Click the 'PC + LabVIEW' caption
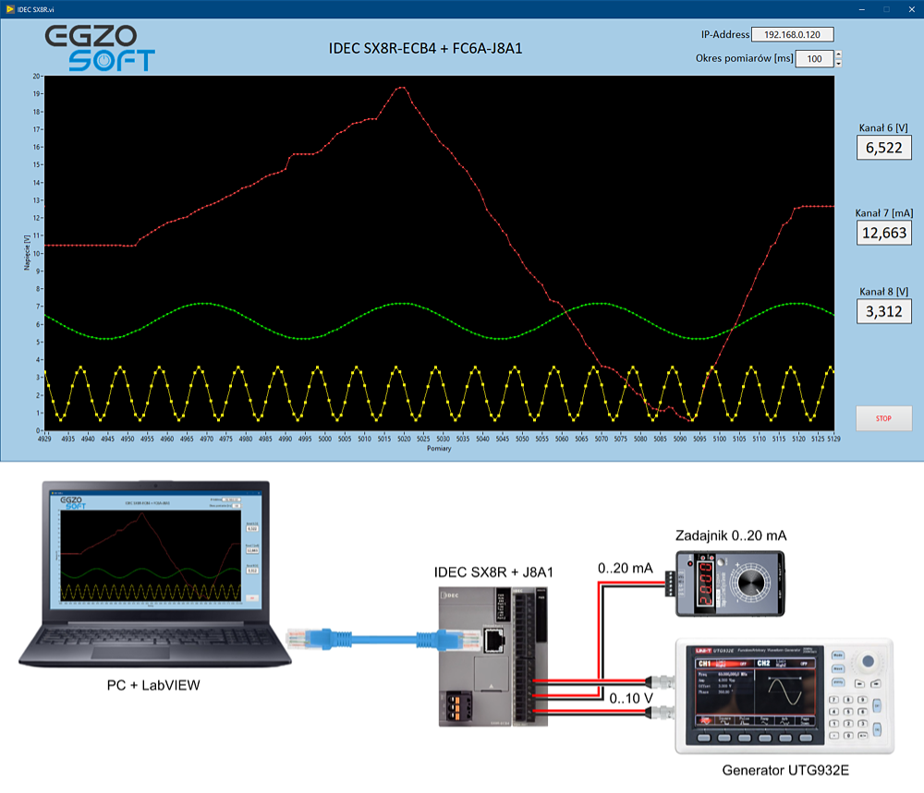 [x=153, y=685]
